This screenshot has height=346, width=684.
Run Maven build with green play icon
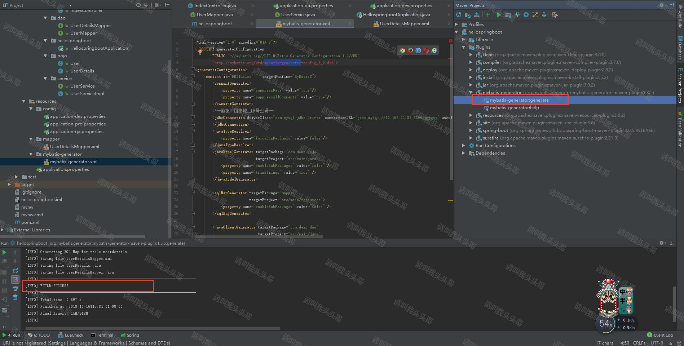(x=499, y=15)
